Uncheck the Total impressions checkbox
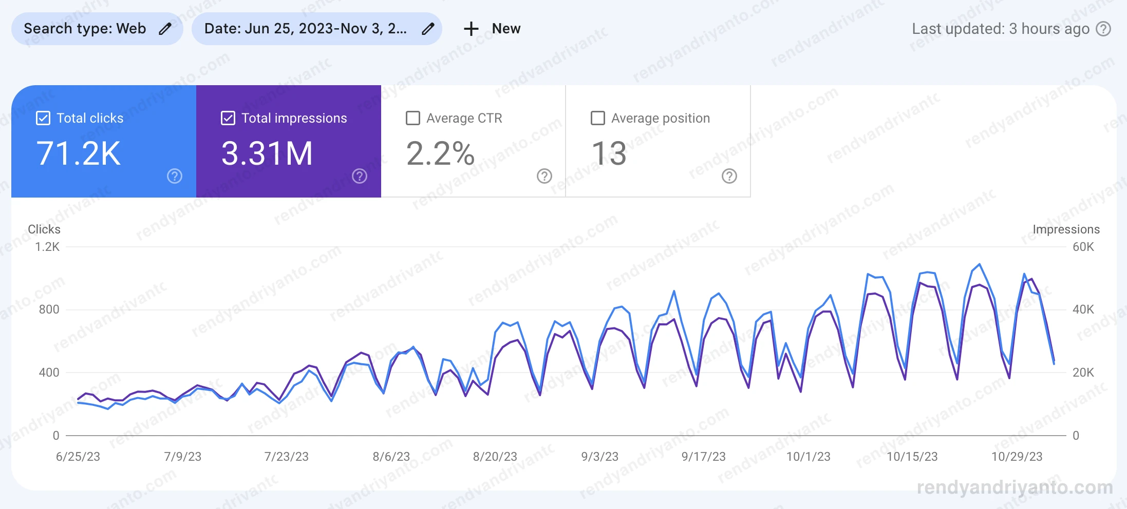 point(228,118)
